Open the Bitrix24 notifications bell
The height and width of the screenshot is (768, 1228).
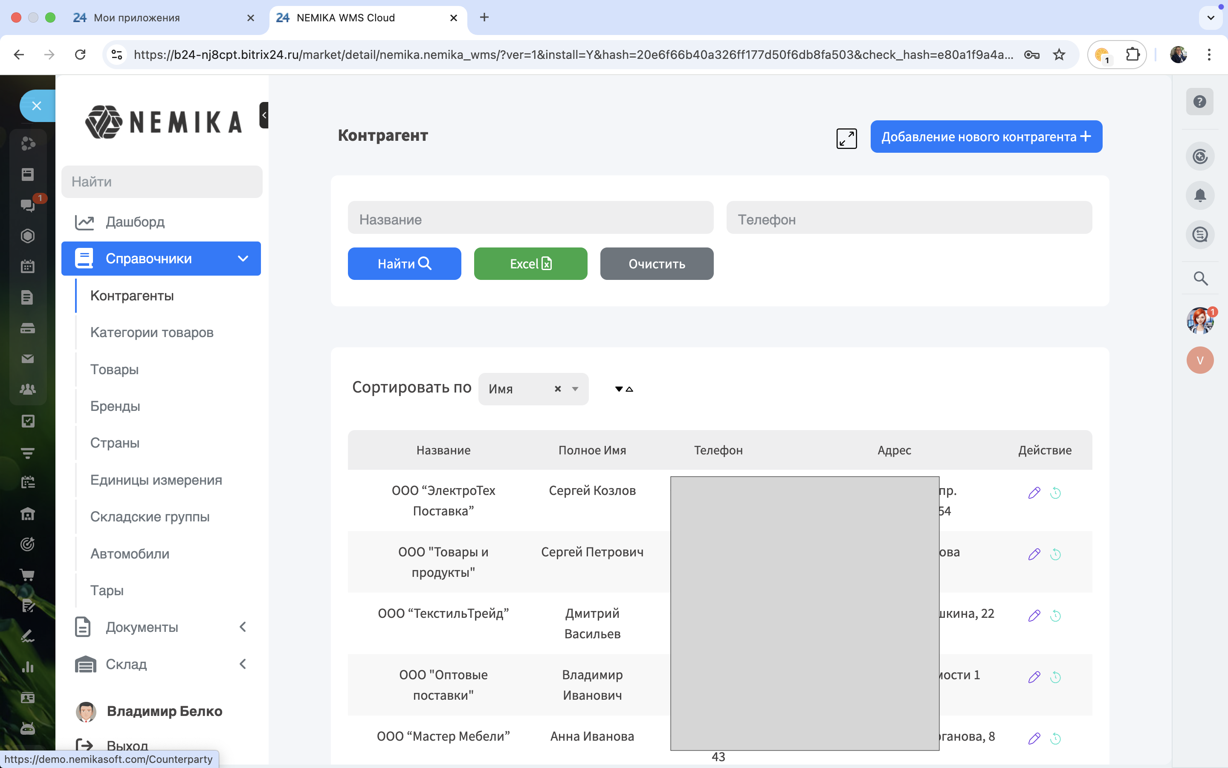(x=1199, y=195)
